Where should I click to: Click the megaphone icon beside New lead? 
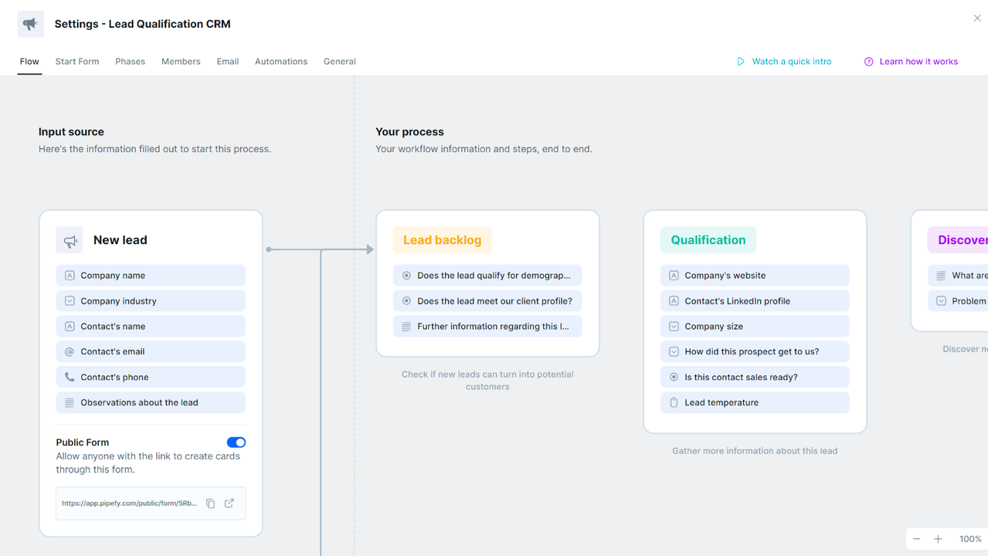pyautogui.click(x=70, y=240)
